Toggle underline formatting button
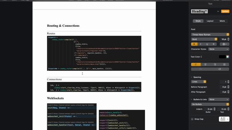This screenshot has height=130, width=232. (x=207, y=44)
